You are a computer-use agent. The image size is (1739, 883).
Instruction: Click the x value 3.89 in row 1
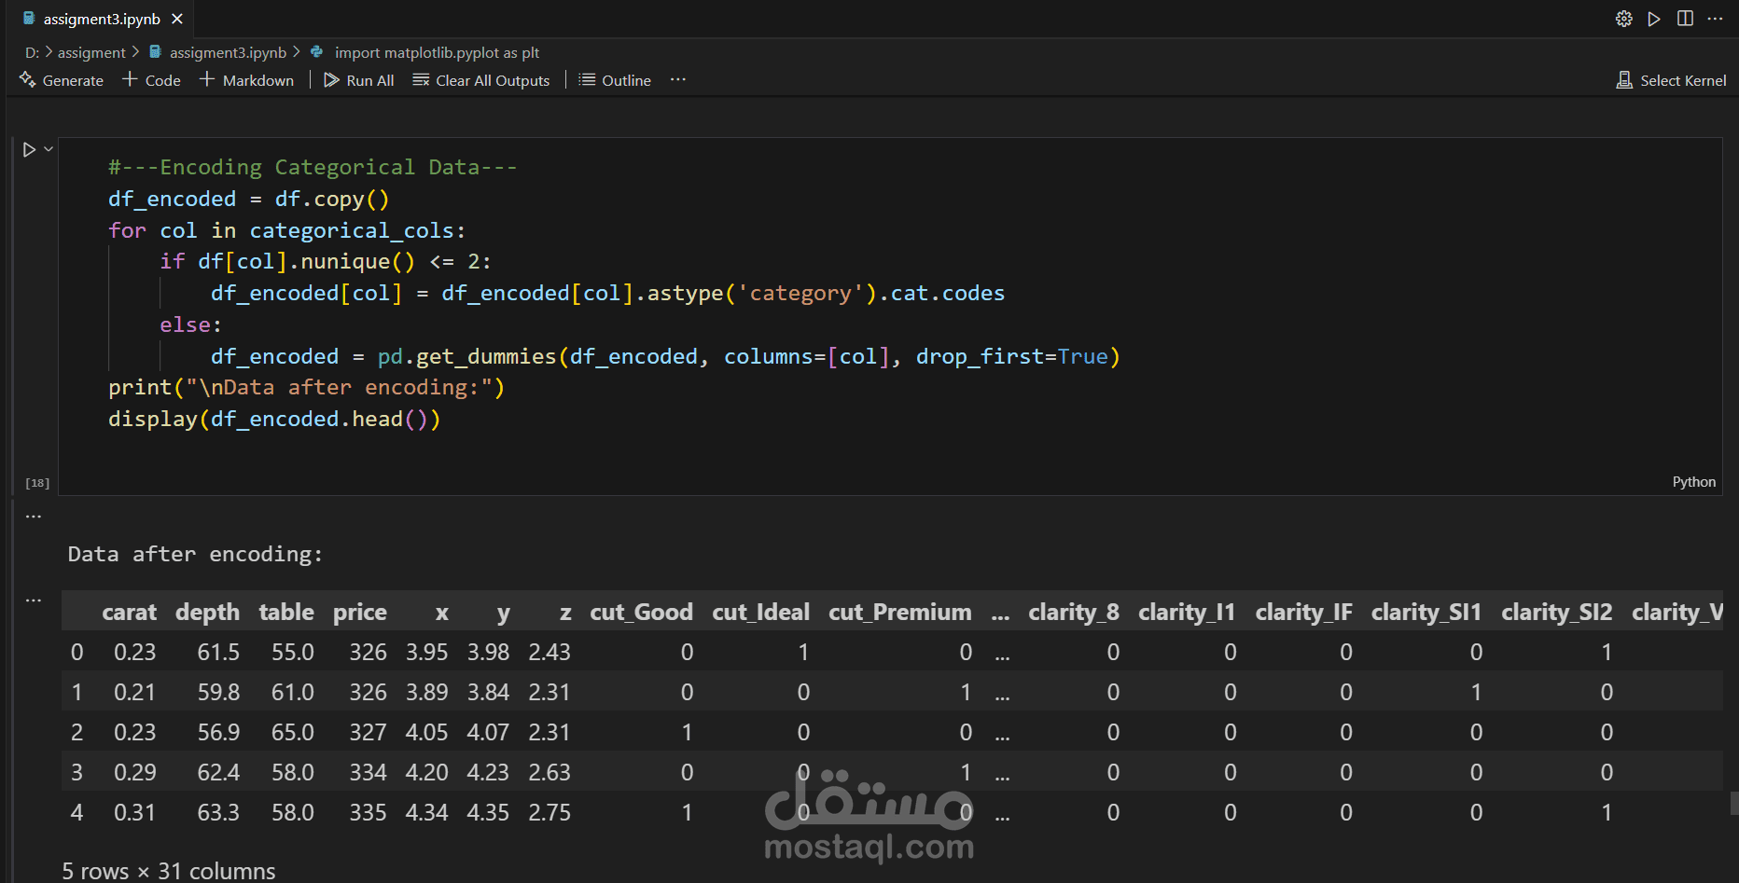[426, 692]
